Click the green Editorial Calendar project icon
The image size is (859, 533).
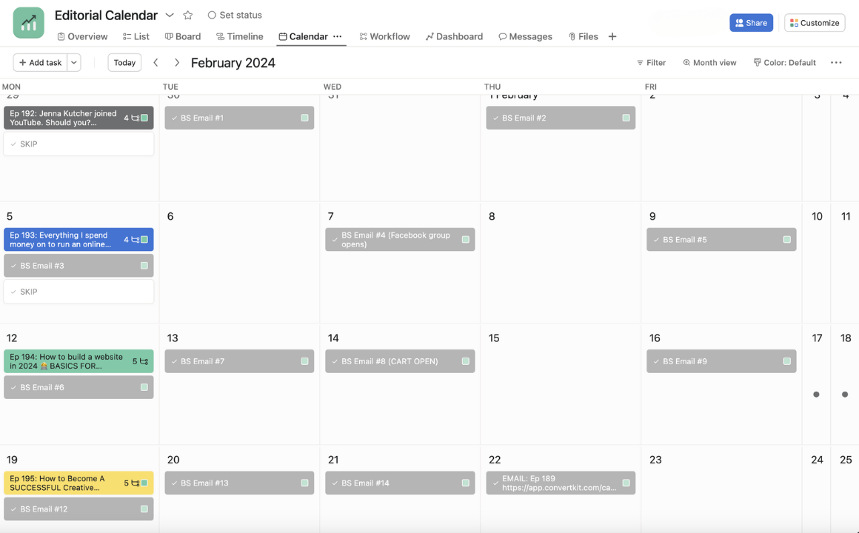coord(29,23)
